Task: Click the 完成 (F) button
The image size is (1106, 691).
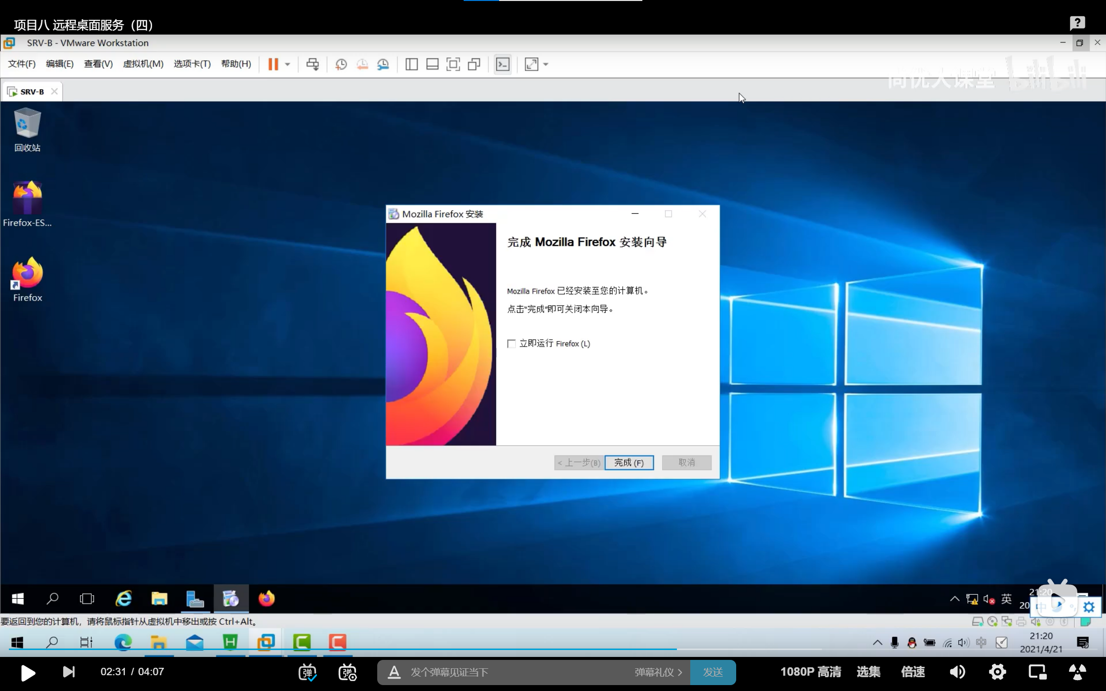Action: 629,462
